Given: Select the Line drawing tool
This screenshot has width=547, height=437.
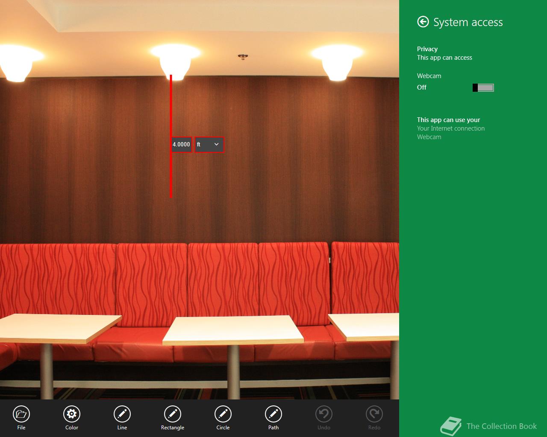Looking at the screenshot, I should click(122, 414).
